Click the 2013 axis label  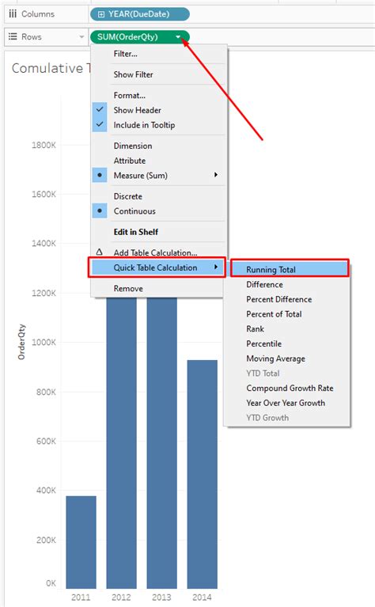click(161, 598)
